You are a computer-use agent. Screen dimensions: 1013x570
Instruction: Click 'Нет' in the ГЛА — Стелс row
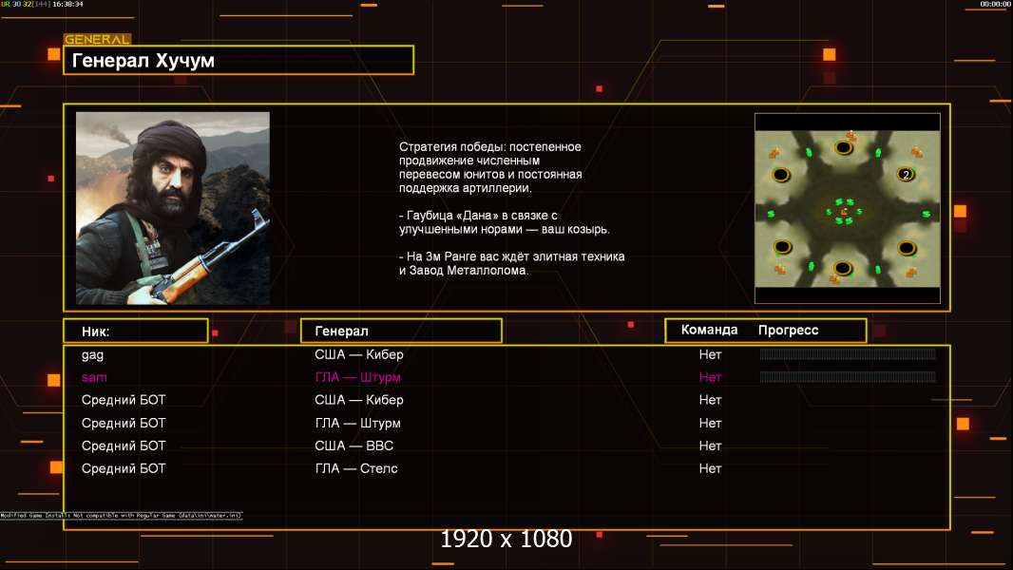pyautogui.click(x=710, y=468)
